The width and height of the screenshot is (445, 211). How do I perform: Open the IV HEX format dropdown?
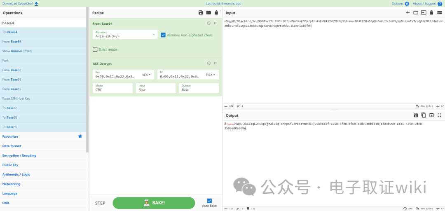(211, 75)
